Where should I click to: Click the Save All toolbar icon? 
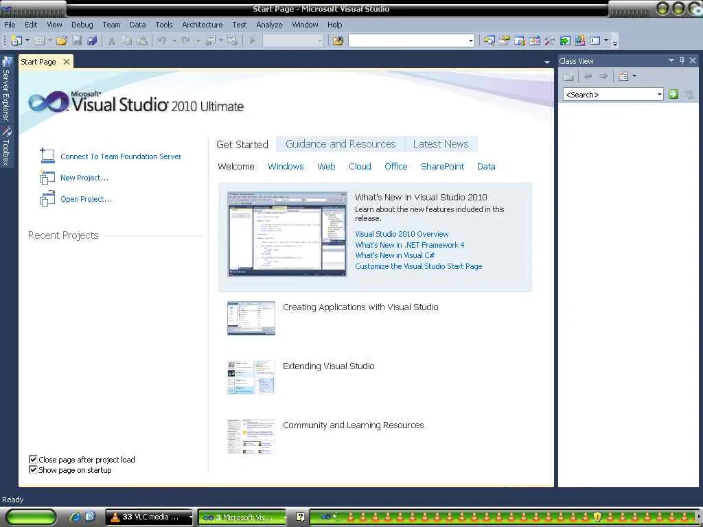click(x=93, y=40)
